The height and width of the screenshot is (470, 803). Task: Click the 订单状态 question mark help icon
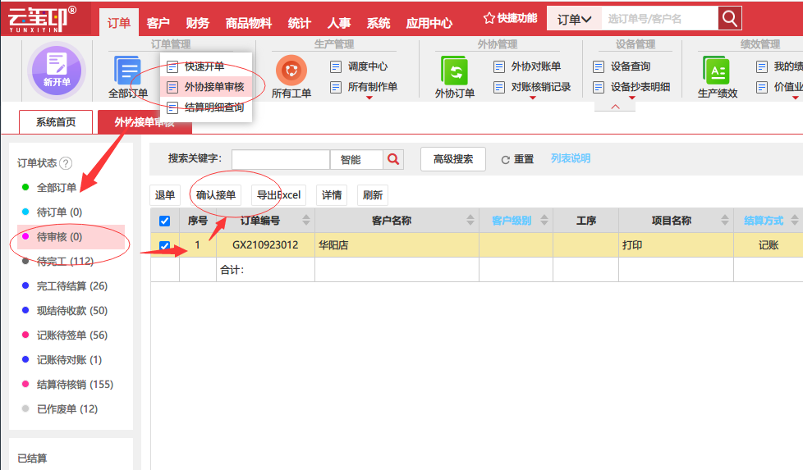(x=66, y=163)
